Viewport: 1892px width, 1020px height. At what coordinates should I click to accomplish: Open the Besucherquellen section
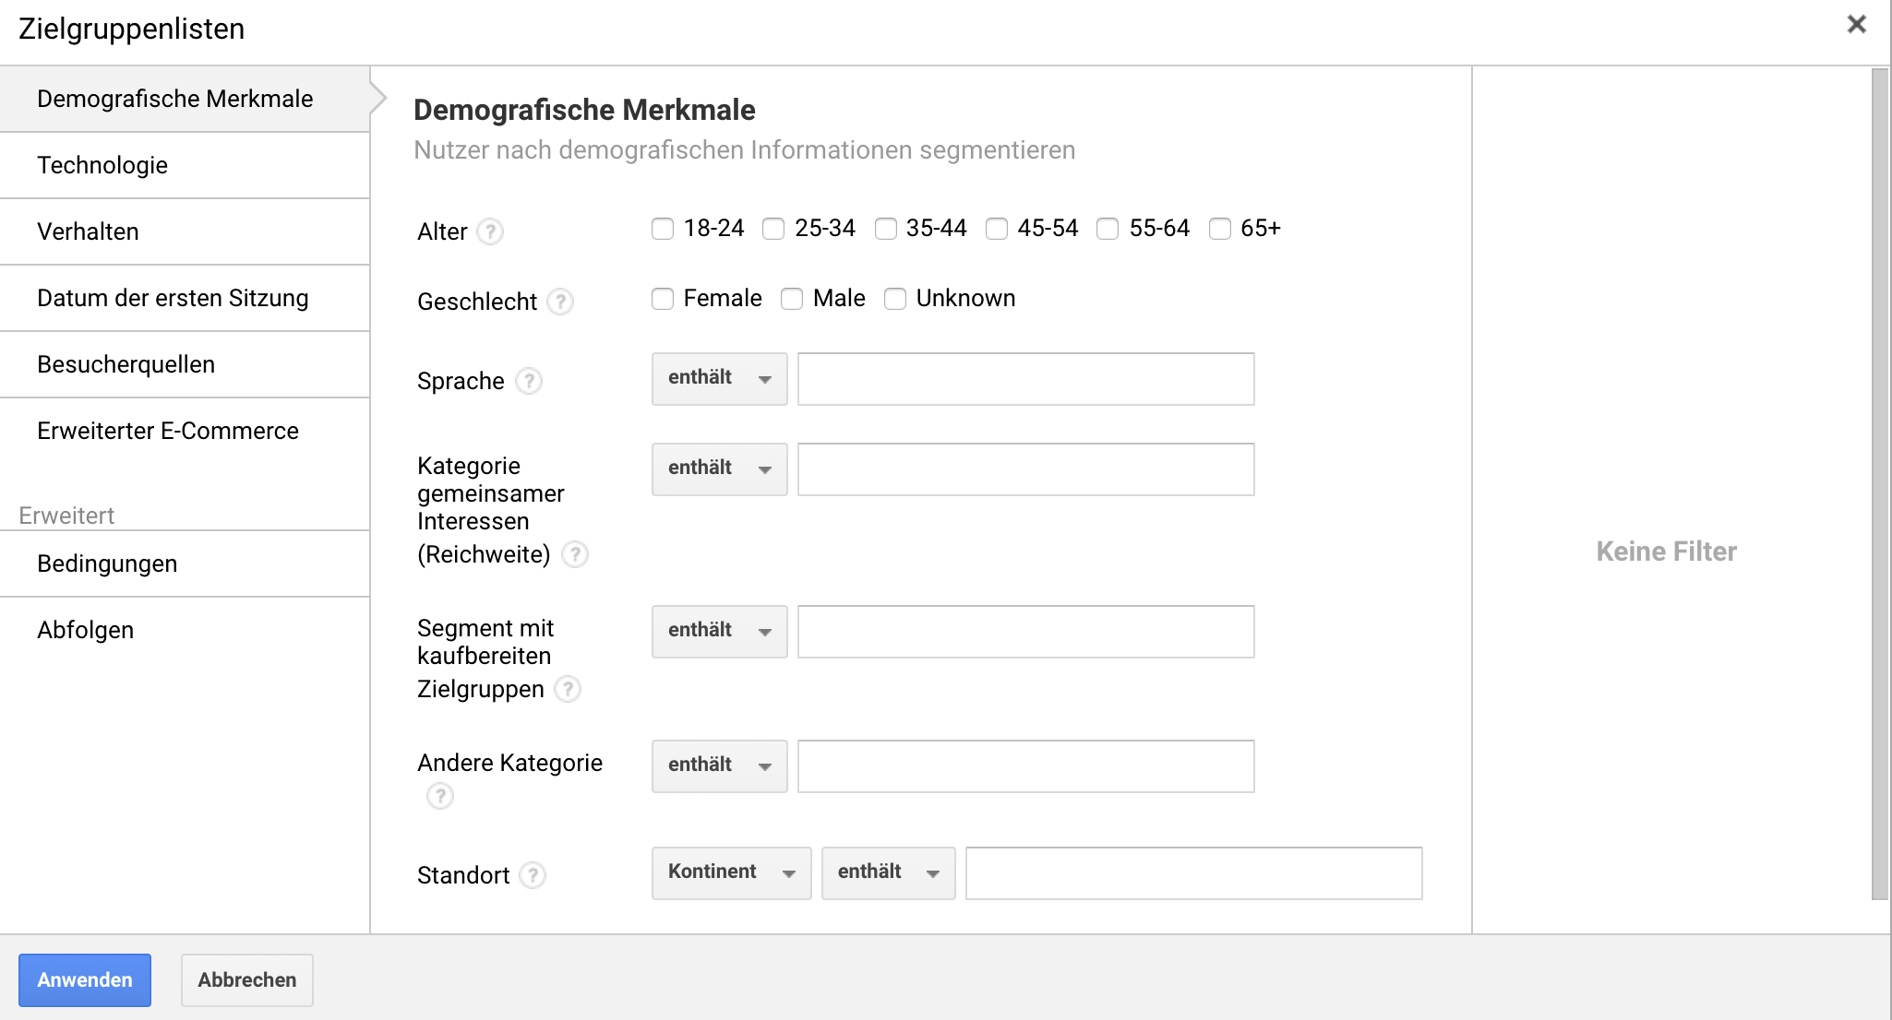(185, 364)
